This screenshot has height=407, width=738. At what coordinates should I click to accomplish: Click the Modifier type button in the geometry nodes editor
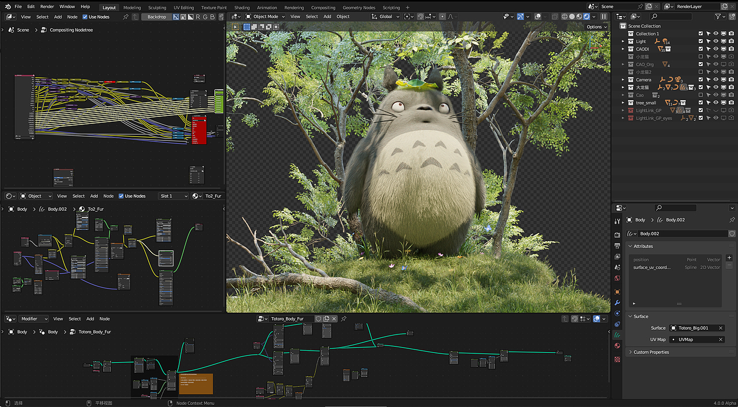tap(33, 318)
